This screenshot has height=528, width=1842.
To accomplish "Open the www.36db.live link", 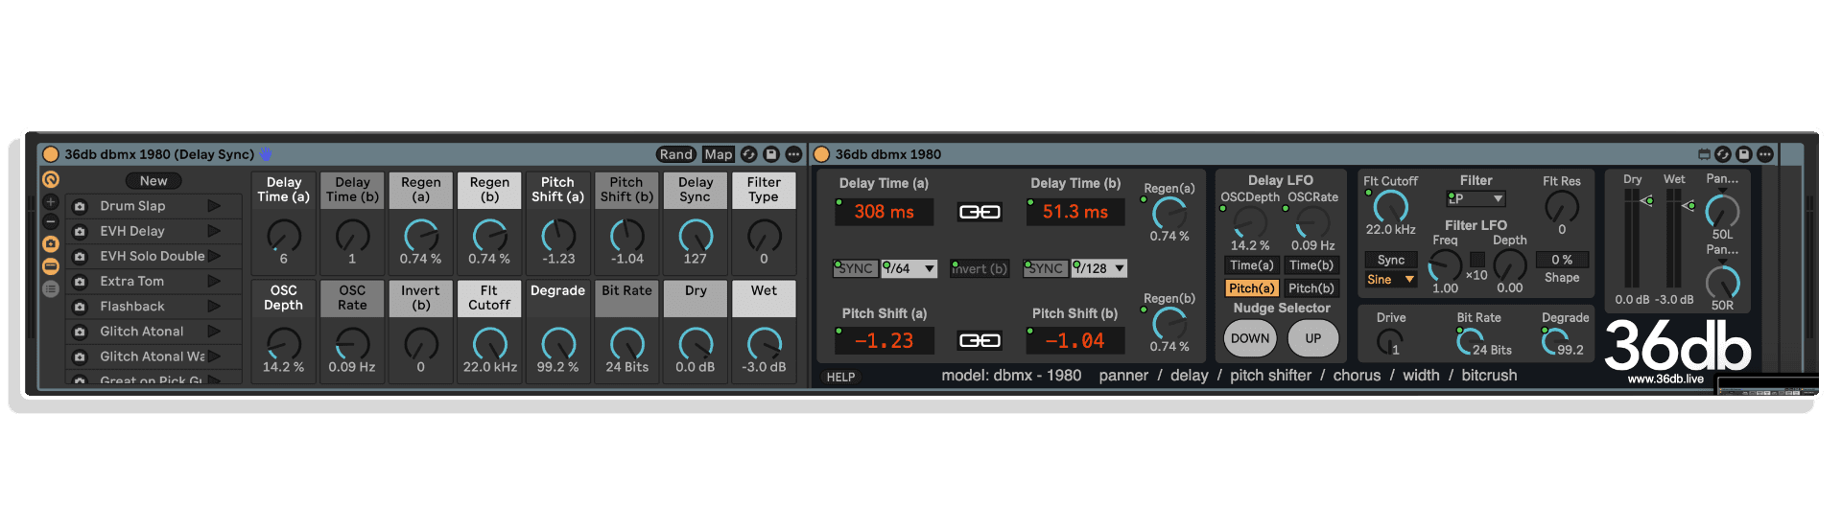I will click(1665, 379).
